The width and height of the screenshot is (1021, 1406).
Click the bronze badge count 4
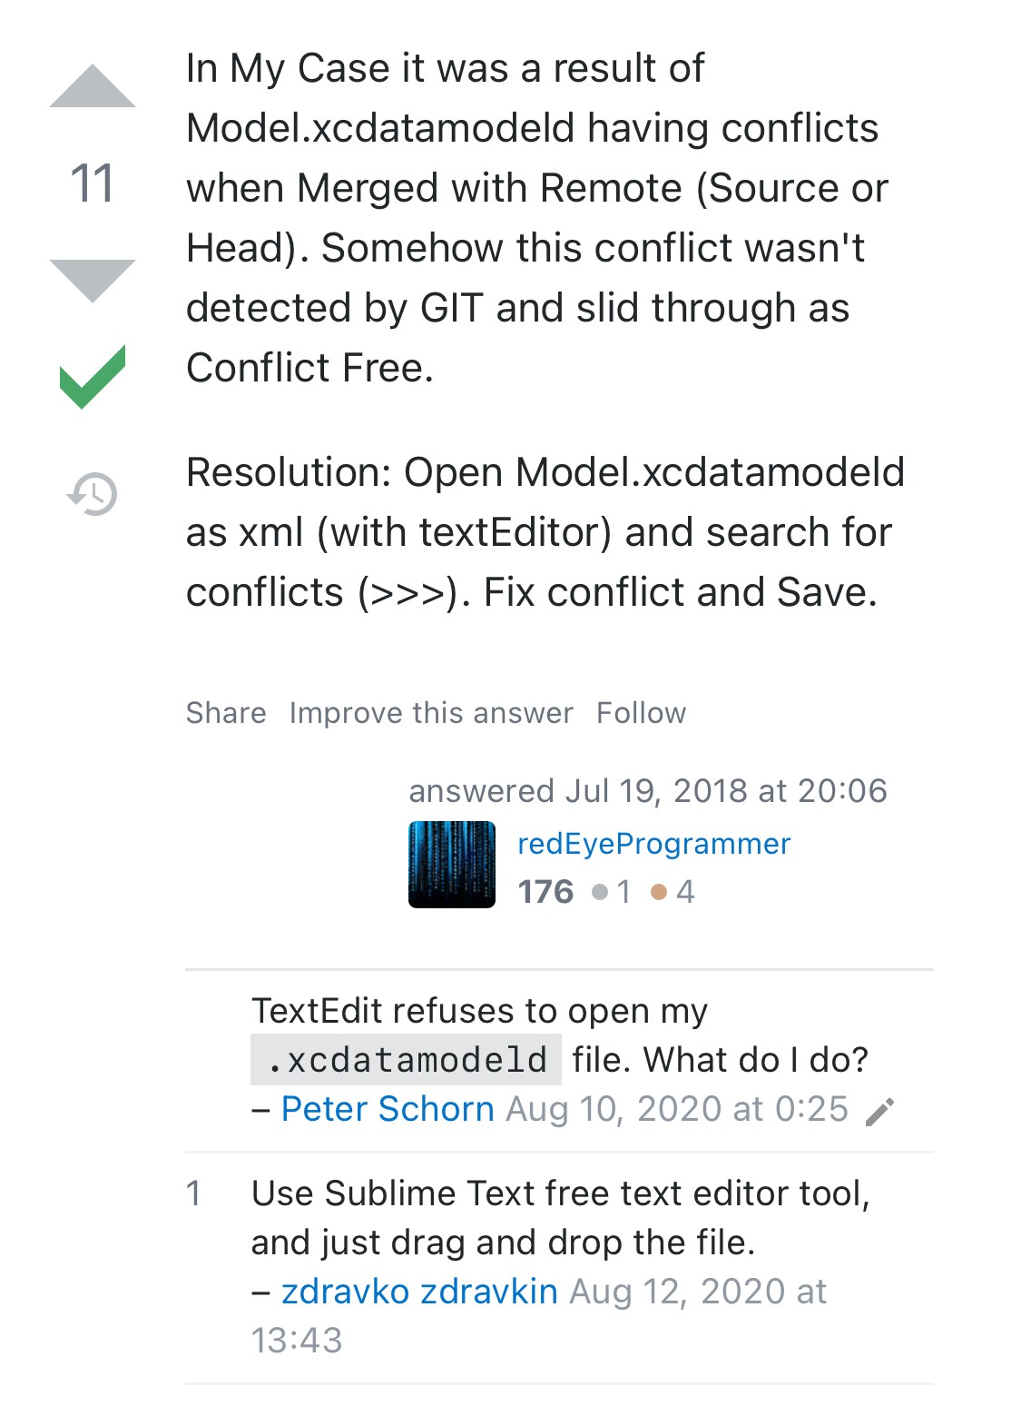click(x=685, y=892)
